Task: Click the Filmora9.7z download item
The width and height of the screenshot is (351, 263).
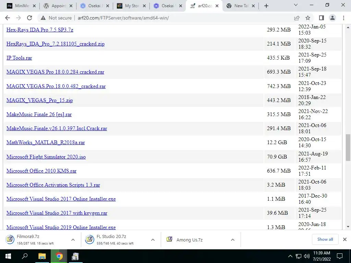Action: click(x=36, y=240)
